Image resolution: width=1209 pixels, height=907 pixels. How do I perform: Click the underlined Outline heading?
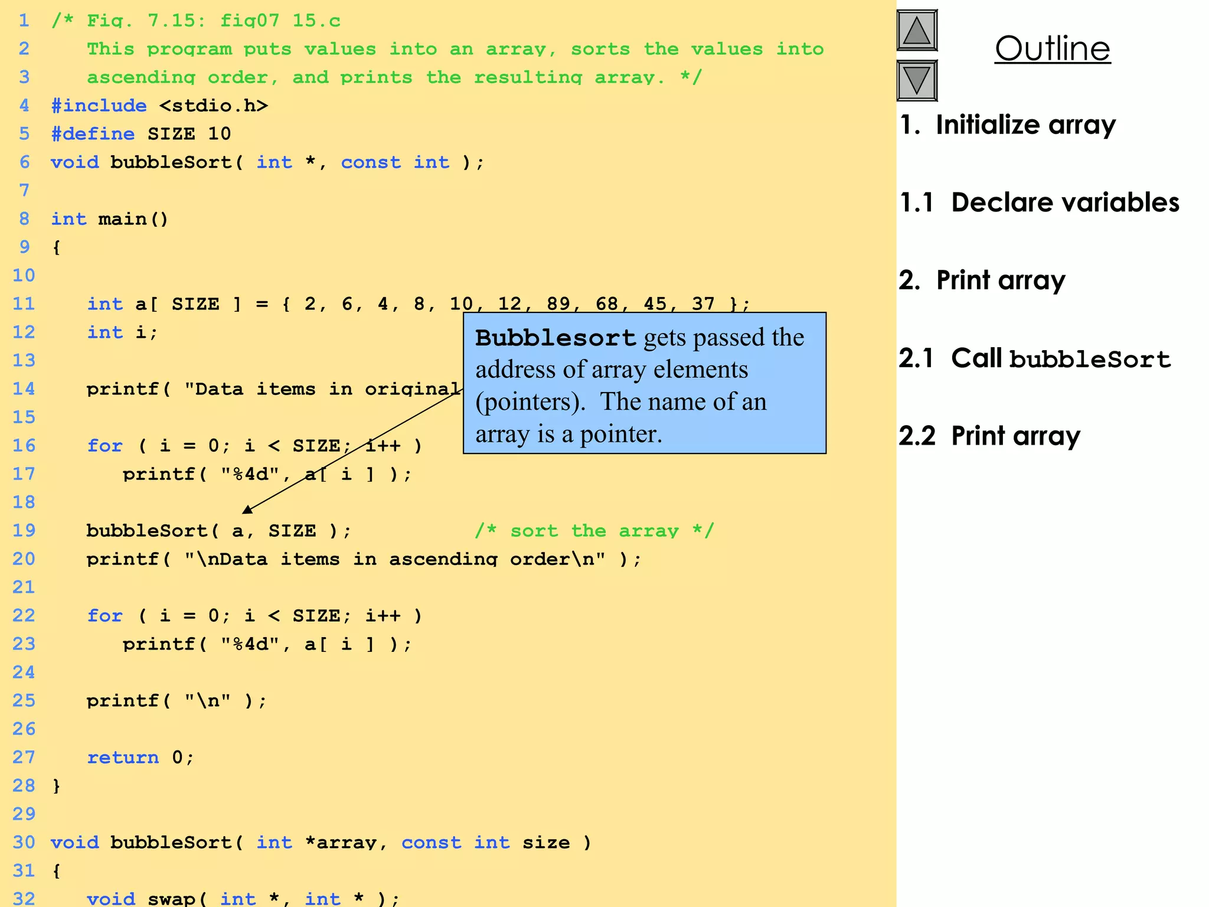pyautogui.click(x=1053, y=48)
